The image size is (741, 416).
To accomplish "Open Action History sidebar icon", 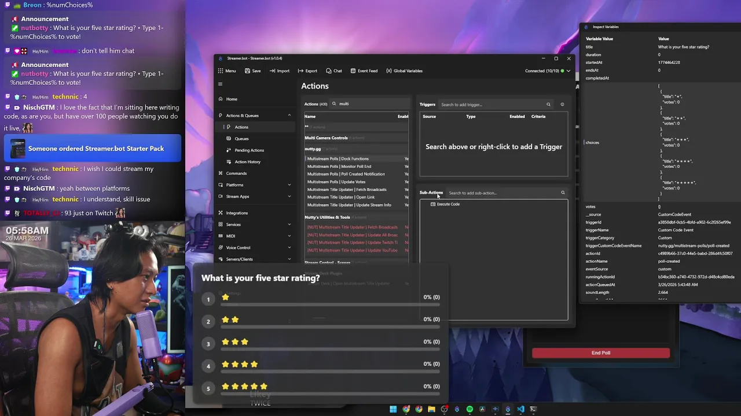I will tap(229, 162).
